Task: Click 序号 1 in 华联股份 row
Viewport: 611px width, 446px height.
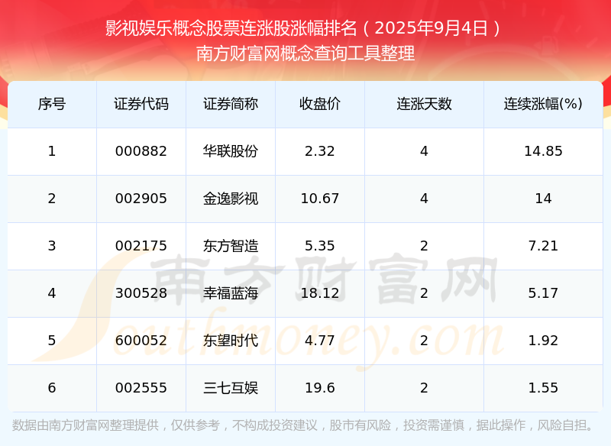Action: (x=52, y=151)
